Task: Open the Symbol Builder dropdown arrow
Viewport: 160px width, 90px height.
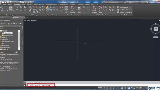Action: (129, 7)
